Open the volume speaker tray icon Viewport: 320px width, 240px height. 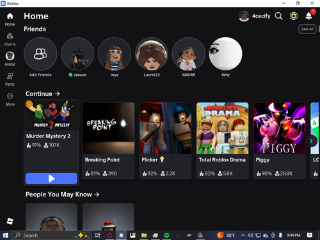[x=250, y=236]
